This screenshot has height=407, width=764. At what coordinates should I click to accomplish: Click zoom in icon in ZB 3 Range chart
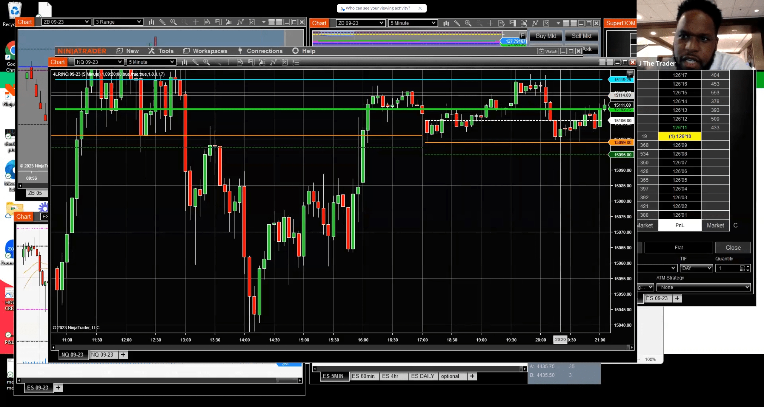coord(173,22)
